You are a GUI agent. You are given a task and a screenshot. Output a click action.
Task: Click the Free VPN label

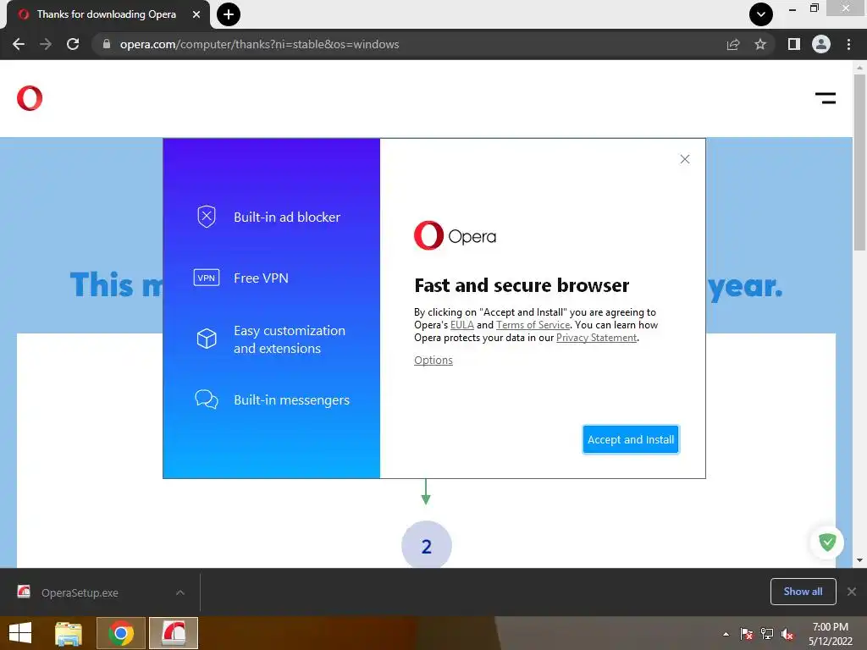point(261,278)
